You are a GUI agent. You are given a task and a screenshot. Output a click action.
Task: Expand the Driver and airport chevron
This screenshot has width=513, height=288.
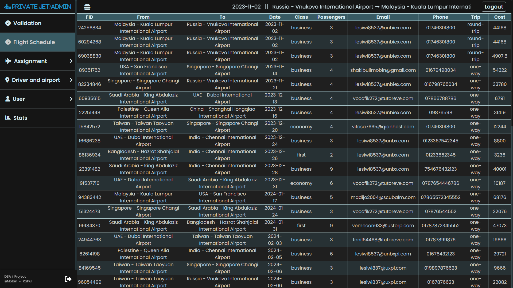(x=71, y=80)
